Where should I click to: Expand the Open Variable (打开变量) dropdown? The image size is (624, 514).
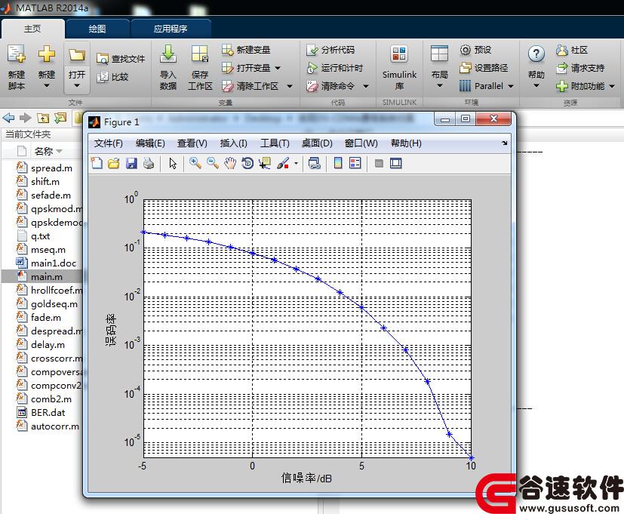point(278,68)
